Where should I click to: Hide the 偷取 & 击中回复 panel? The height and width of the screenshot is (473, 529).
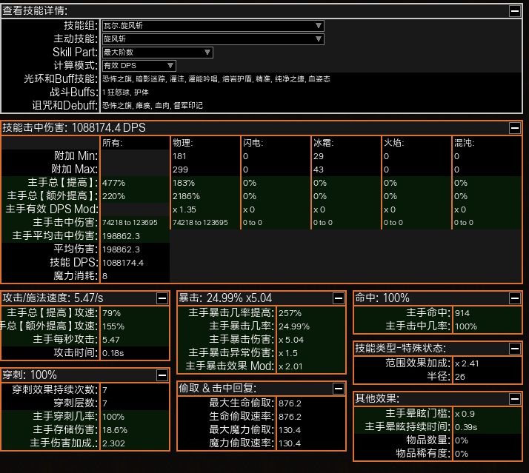click(x=338, y=388)
